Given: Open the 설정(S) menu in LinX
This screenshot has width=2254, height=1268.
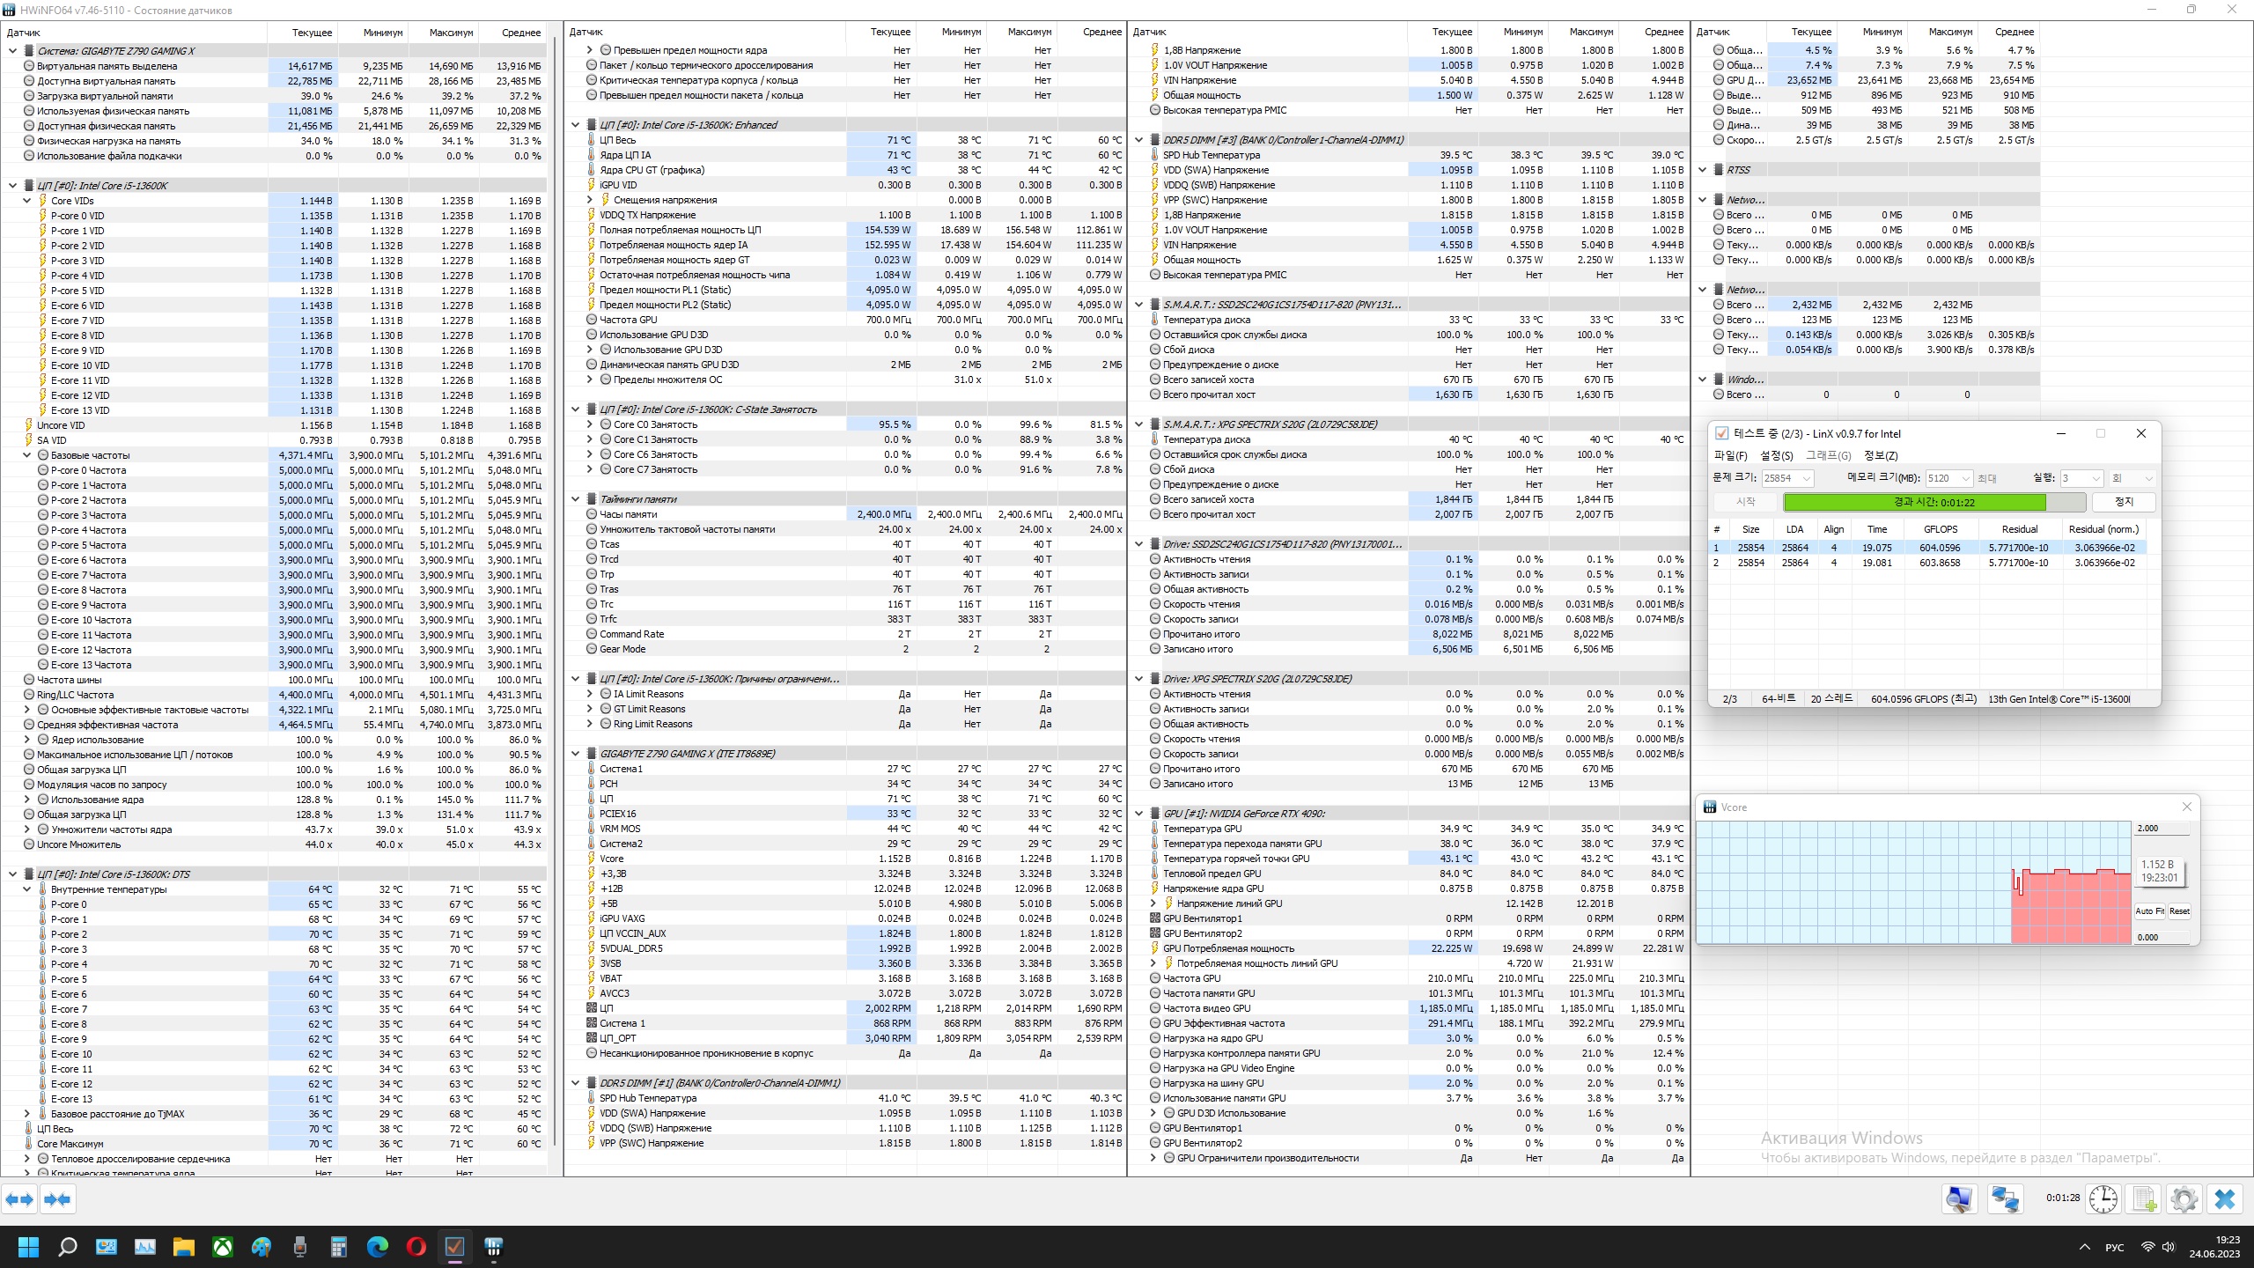Looking at the screenshot, I should 1776,455.
